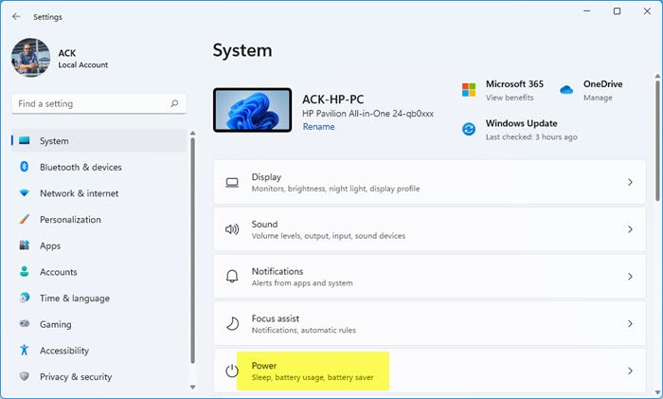Click the Privacy shield icon
Screen dimensions: 663x399
coord(25,376)
